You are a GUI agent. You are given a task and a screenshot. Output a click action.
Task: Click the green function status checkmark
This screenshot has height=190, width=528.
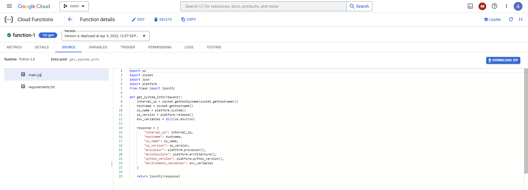point(9,35)
